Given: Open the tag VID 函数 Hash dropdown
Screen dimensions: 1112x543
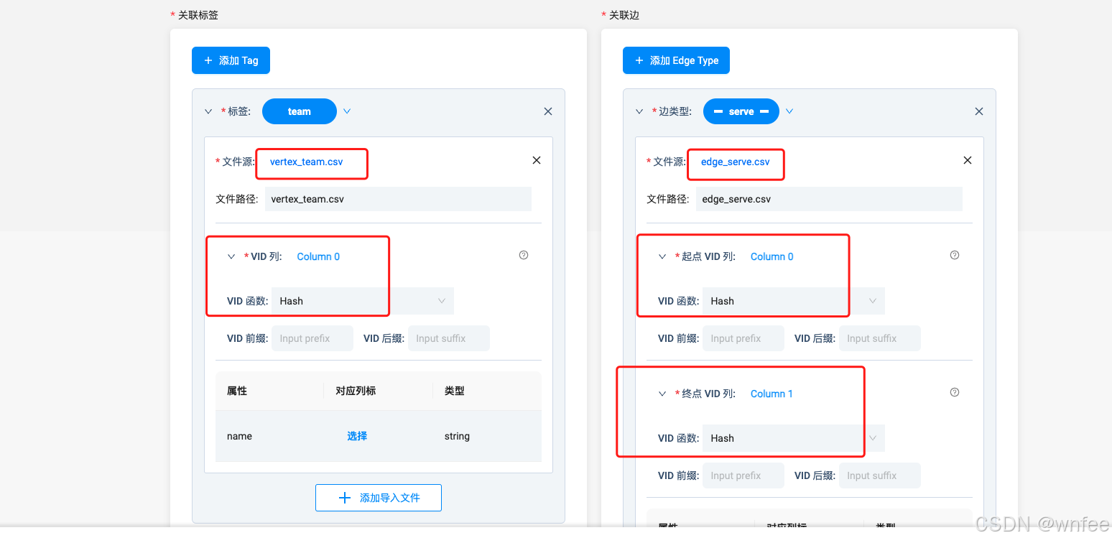Looking at the screenshot, I should coord(363,301).
